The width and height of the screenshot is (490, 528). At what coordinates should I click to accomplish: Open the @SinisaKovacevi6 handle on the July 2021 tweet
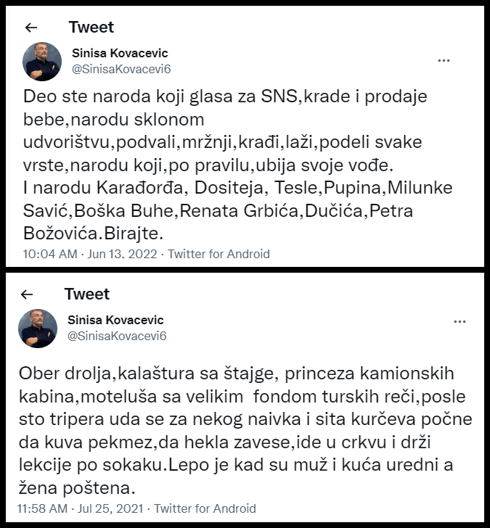tap(117, 336)
